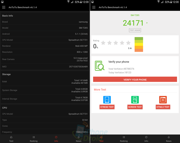
Task: Tap the HTML5 TEST label button
Action: [163, 107]
